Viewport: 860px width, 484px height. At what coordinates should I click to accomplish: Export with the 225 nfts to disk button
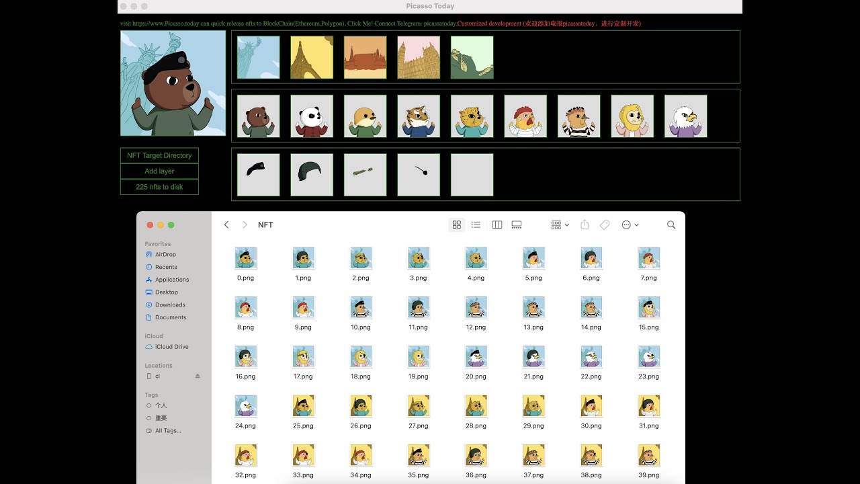[x=159, y=187]
